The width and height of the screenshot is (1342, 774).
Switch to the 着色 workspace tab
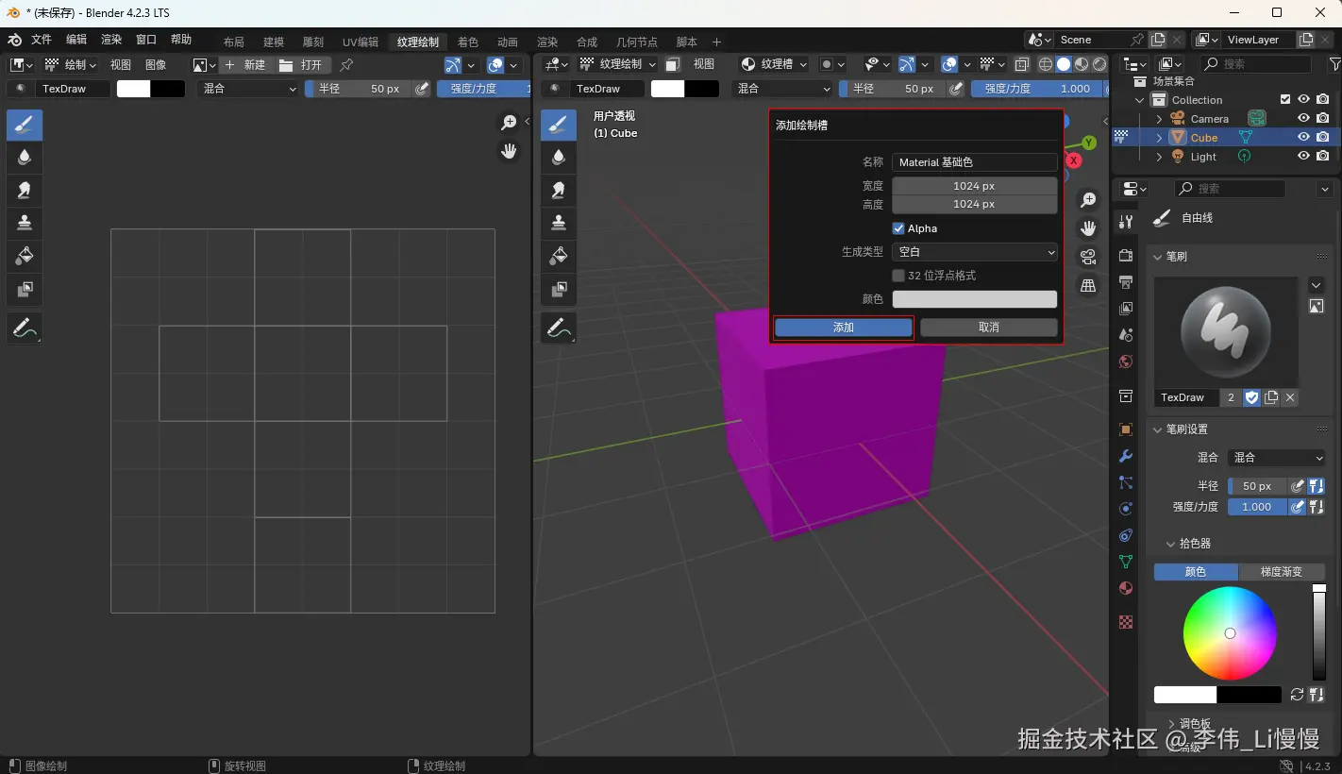tap(468, 42)
